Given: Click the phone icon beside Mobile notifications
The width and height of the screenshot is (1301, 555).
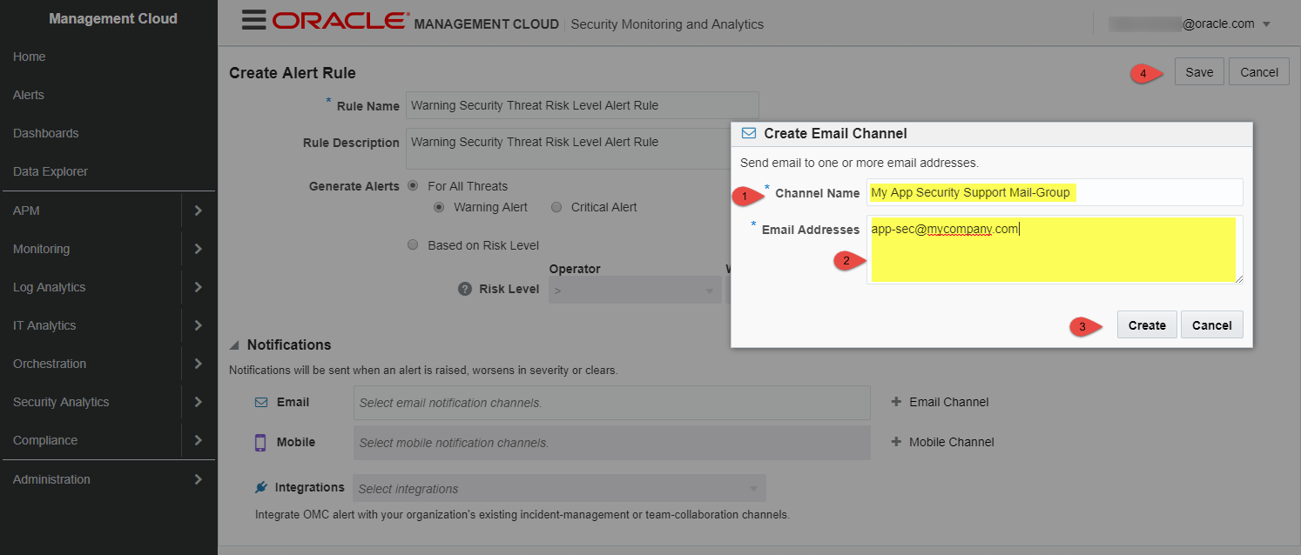Looking at the screenshot, I should [x=260, y=443].
